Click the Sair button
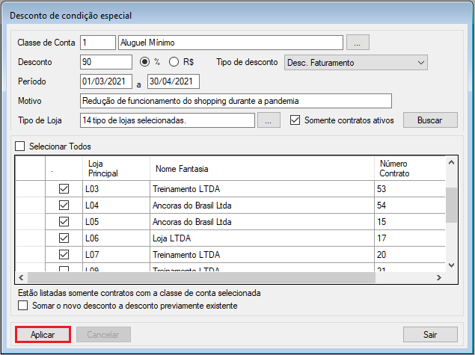475x355 pixels. click(x=430, y=334)
